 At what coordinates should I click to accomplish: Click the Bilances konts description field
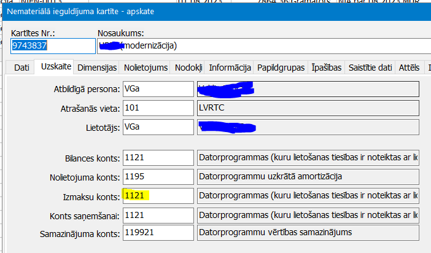click(x=308, y=158)
